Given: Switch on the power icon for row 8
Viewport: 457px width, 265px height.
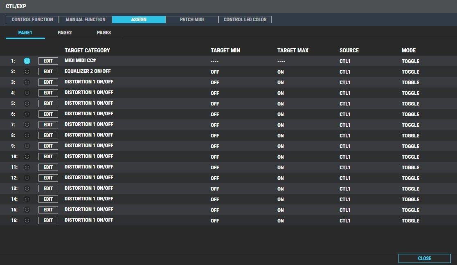Looking at the screenshot, I should tap(27, 135).
